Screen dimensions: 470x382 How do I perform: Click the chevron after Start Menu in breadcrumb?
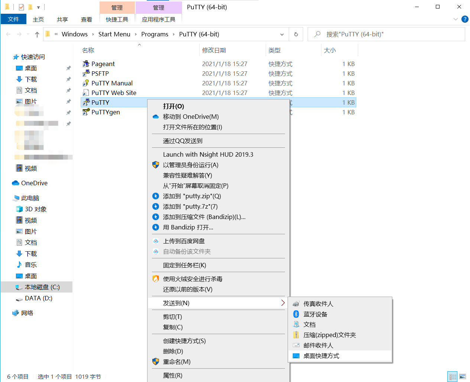136,35
